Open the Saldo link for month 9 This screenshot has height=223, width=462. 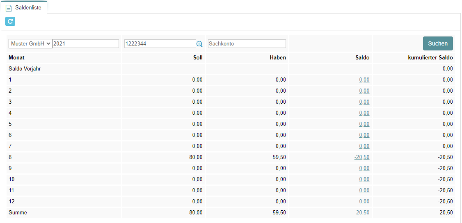pyautogui.click(x=364, y=168)
